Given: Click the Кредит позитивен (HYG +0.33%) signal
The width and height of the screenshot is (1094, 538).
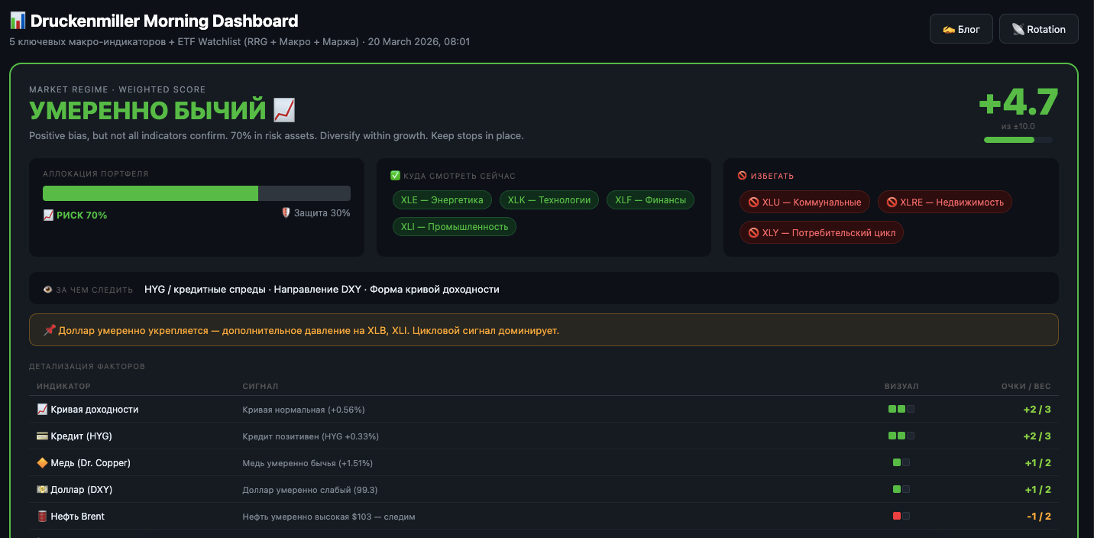Looking at the screenshot, I should click(310, 436).
